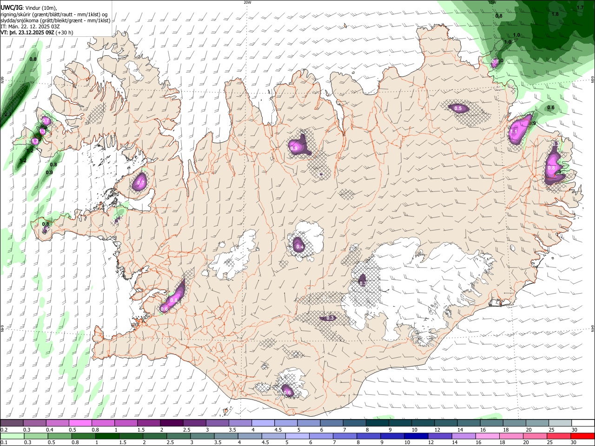Select the first snow legend swatch labeled 0.2
This screenshot has width=595, height=446.
[12, 423]
